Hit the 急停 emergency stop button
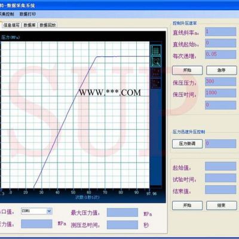Viewport: 239px width, 239px height. [x=221, y=70]
